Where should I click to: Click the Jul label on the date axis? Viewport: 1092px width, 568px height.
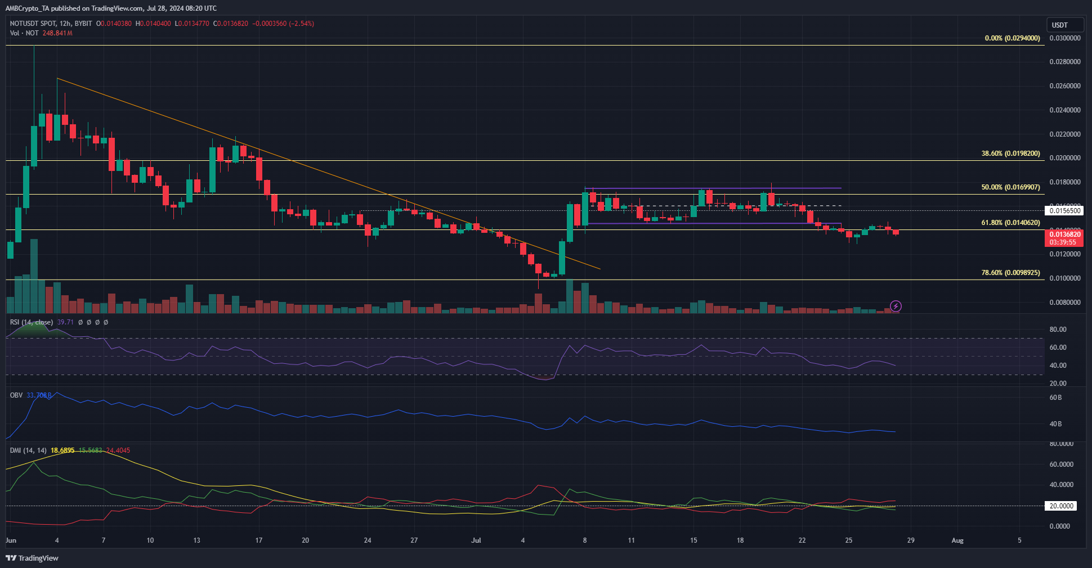point(476,540)
